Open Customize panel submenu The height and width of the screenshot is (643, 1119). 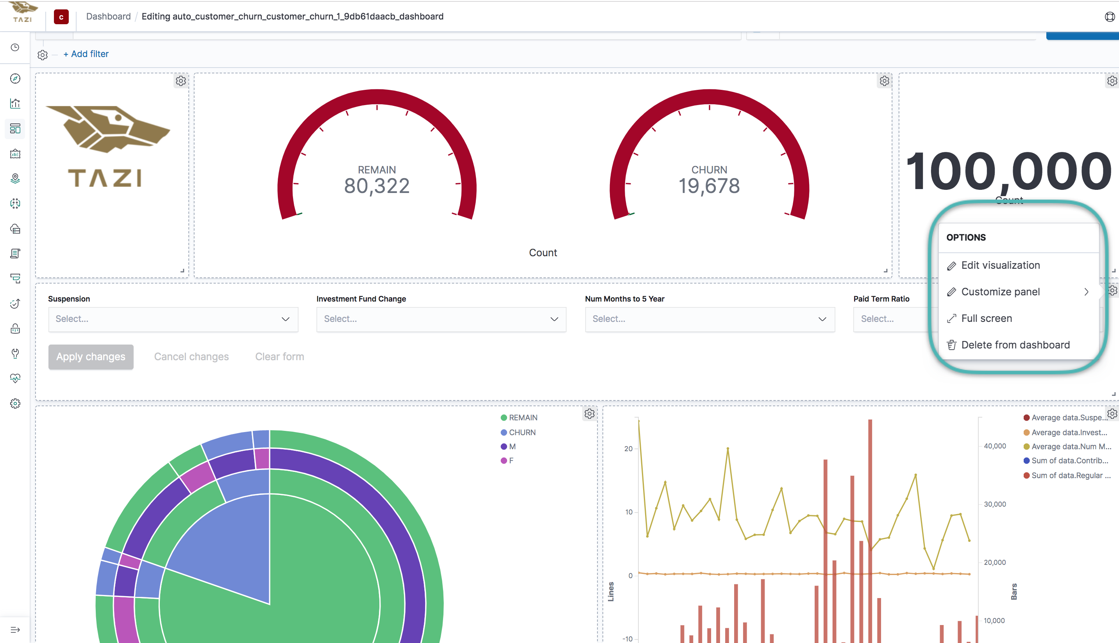point(1018,292)
